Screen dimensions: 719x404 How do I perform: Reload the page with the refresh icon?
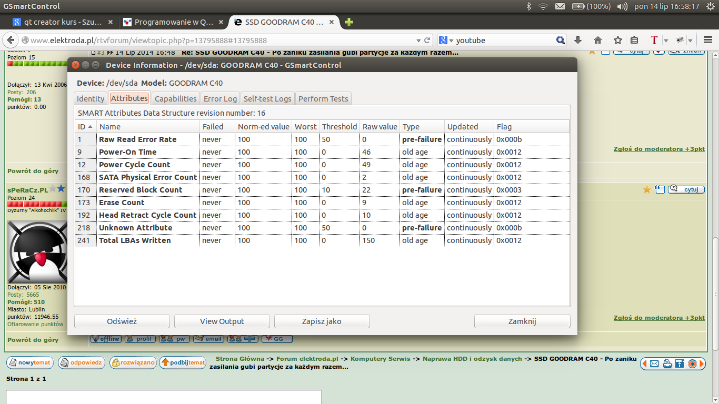427,40
